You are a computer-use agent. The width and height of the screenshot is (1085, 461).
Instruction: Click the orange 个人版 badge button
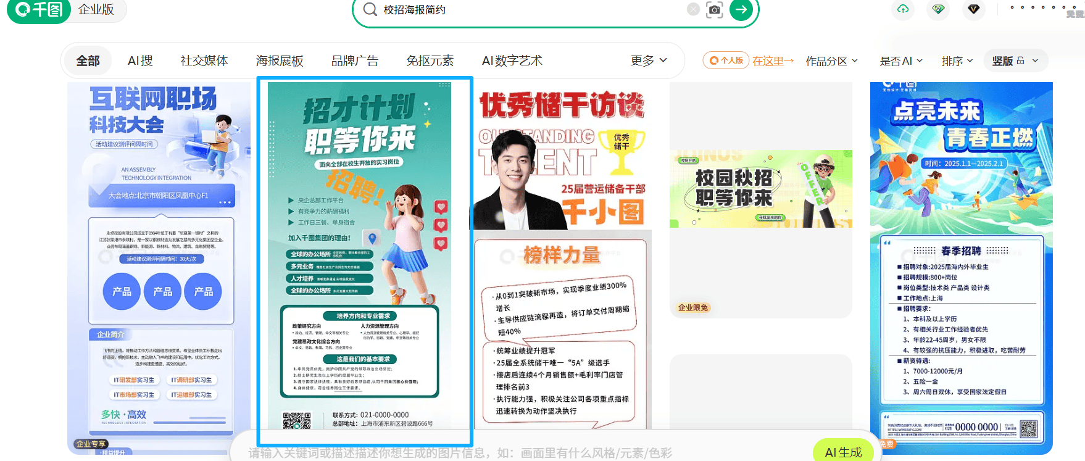tap(726, 60)
